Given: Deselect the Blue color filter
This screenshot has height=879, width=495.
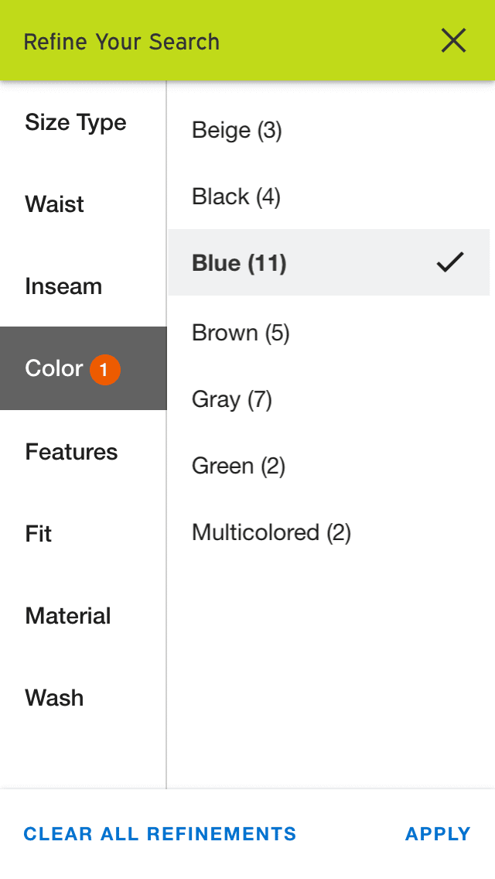Looking at the screenshot, I should coord(240,262).
